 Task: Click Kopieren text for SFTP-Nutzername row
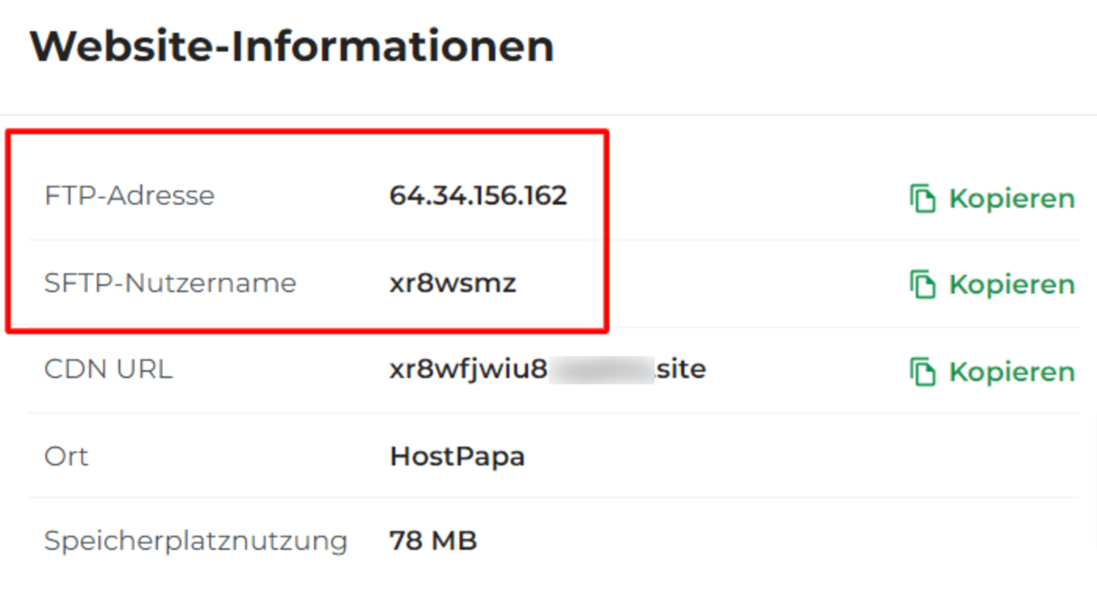pos(1011,285)
